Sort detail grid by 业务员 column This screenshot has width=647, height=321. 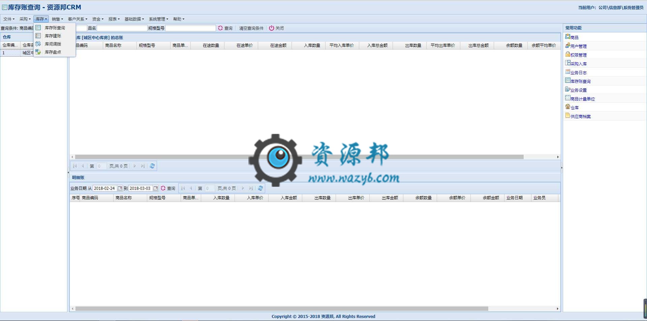(545, 198)
